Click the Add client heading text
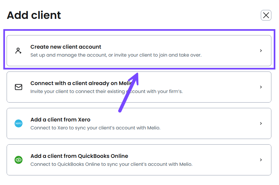The height and width of the screenshot is (185, 279). [34, 15]
